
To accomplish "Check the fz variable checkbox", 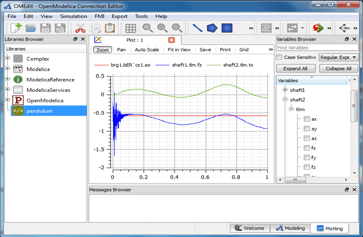I will [307, 167].
